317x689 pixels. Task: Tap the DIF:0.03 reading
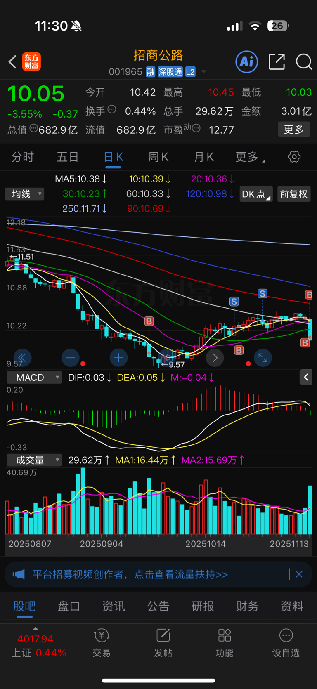[90, 378]
